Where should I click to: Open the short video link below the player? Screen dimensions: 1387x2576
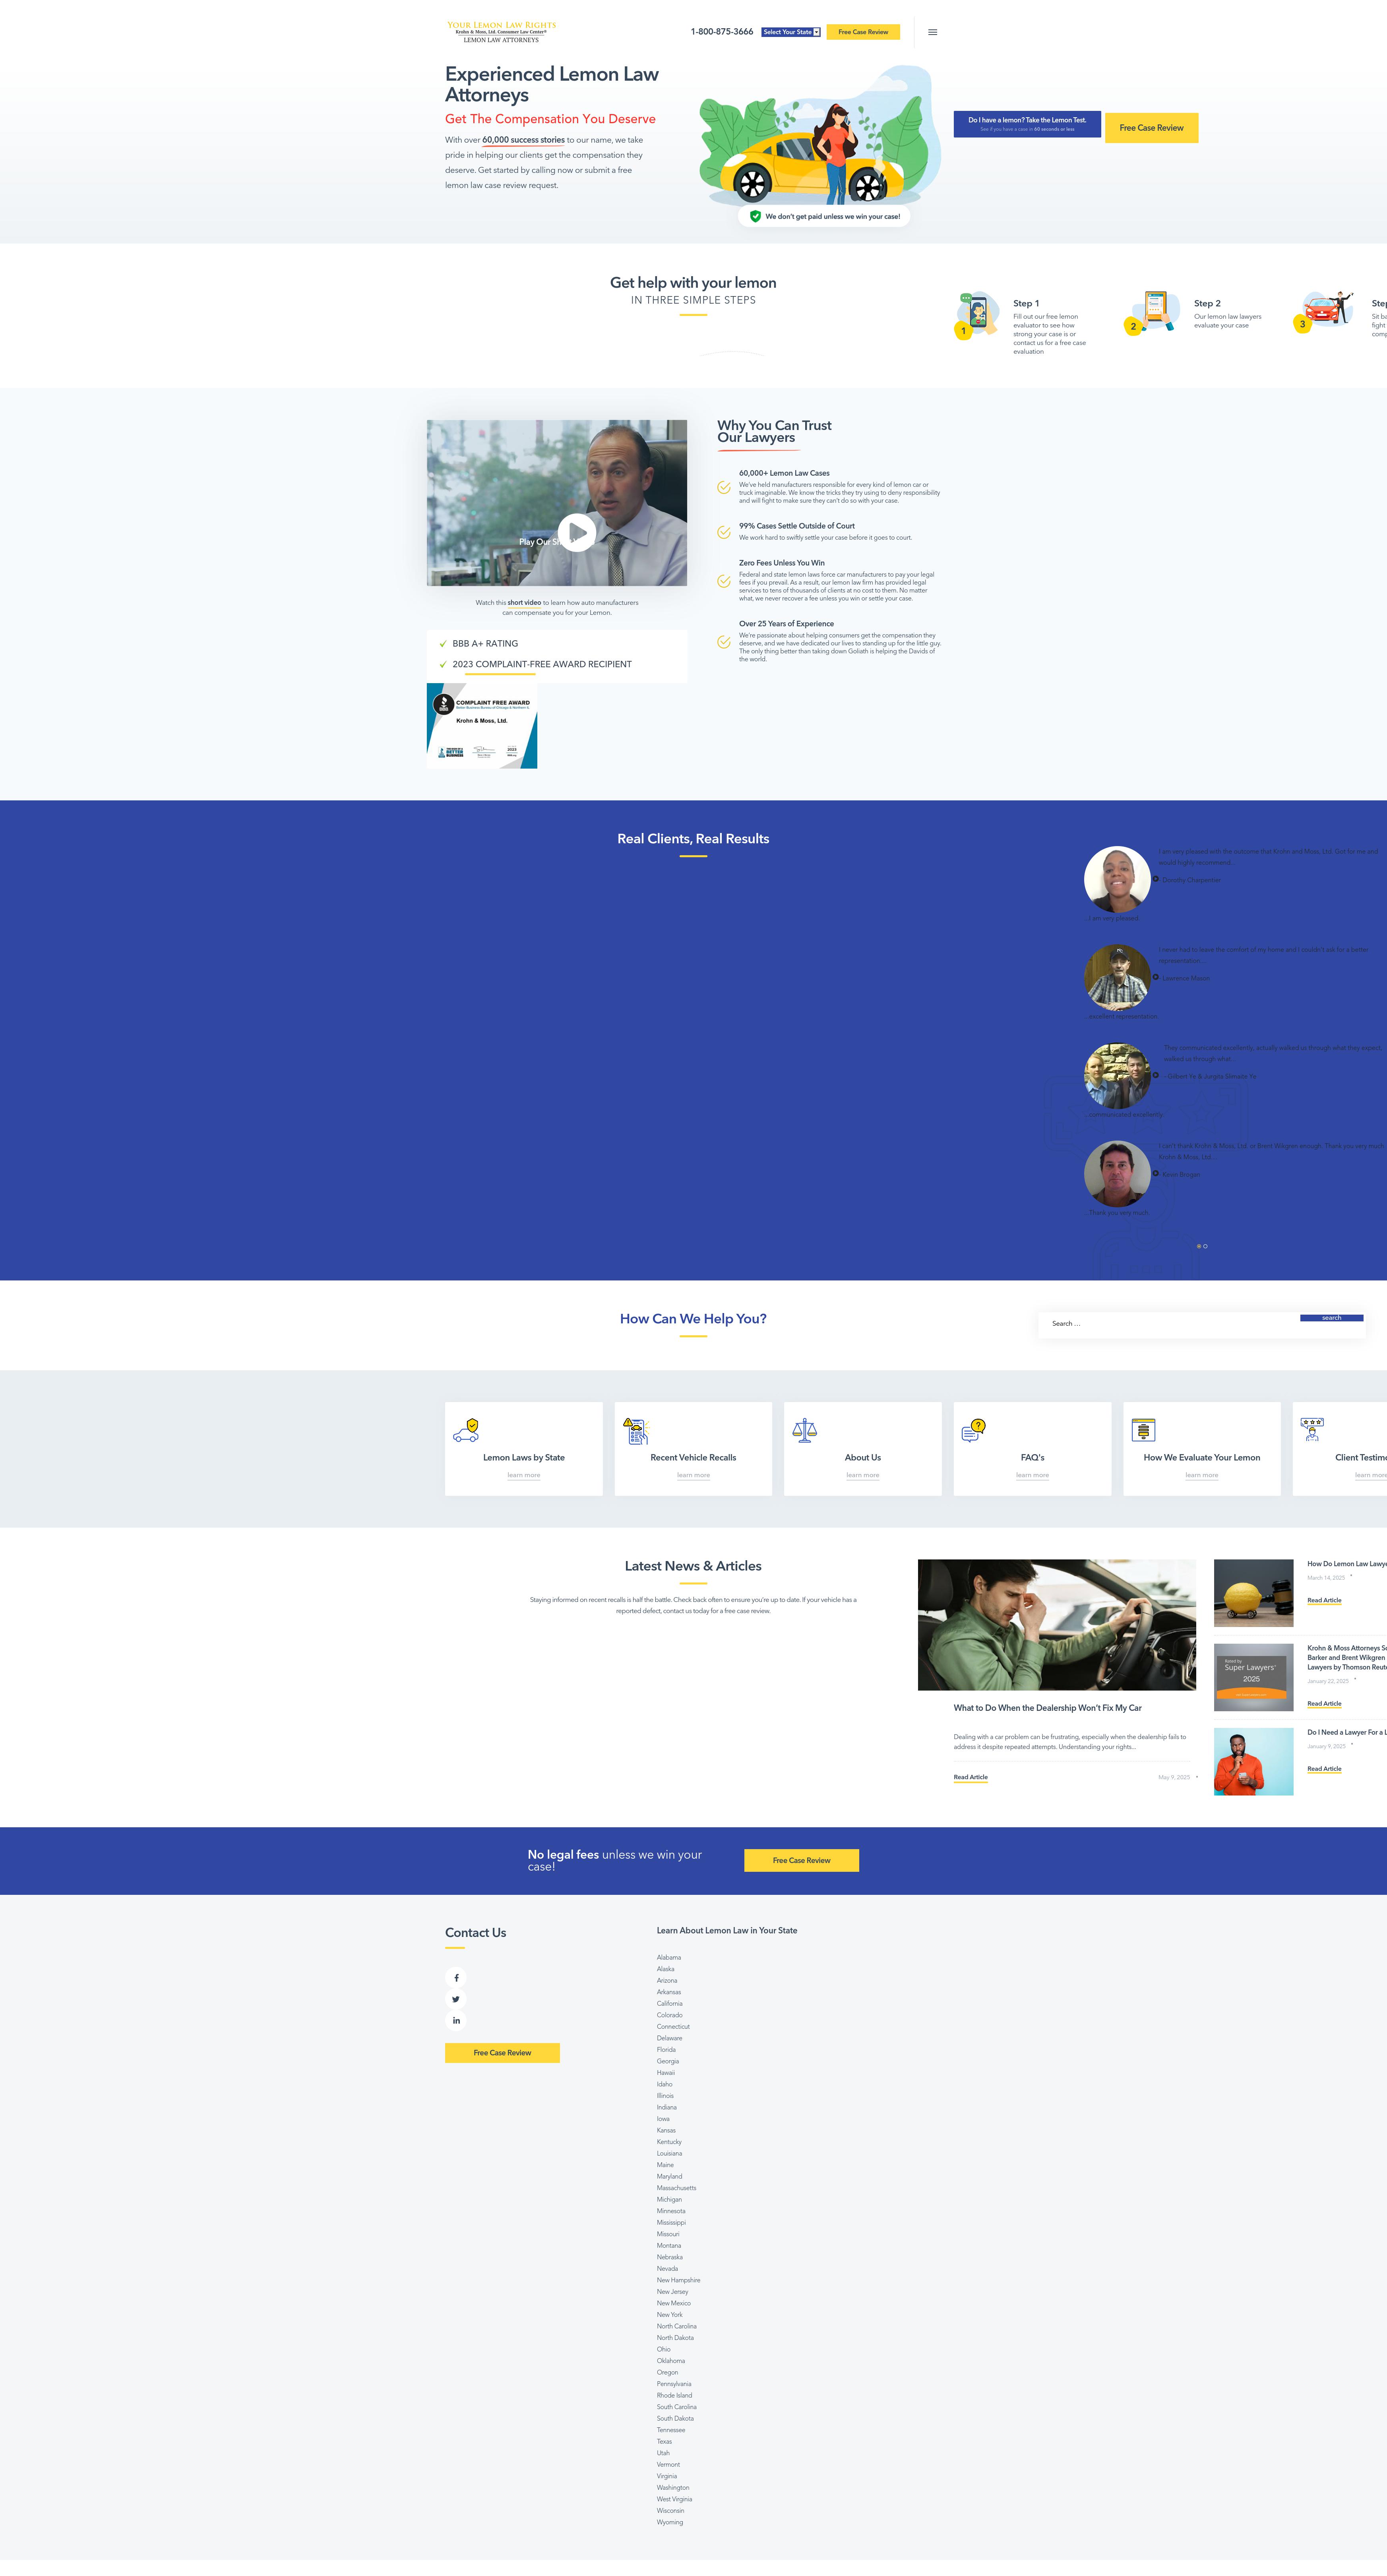tap(524, 603)
